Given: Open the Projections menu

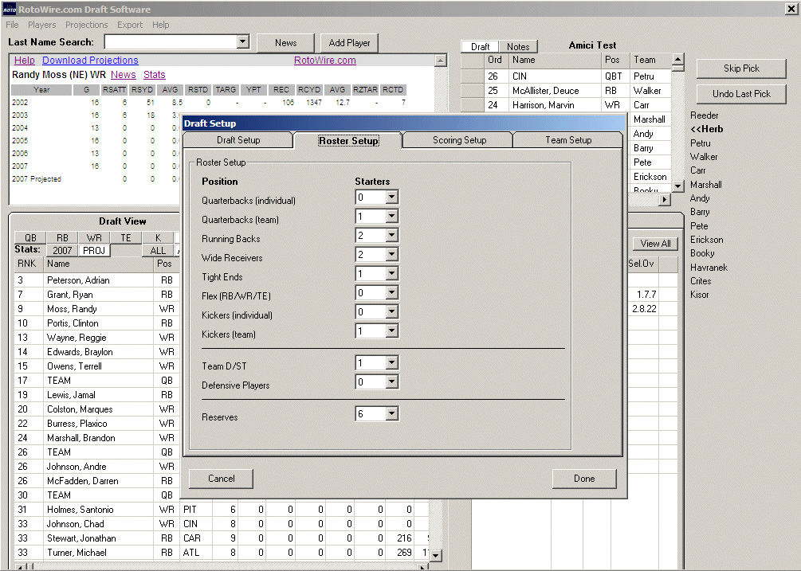Looking at the screenshot, I should coord(86,25).
